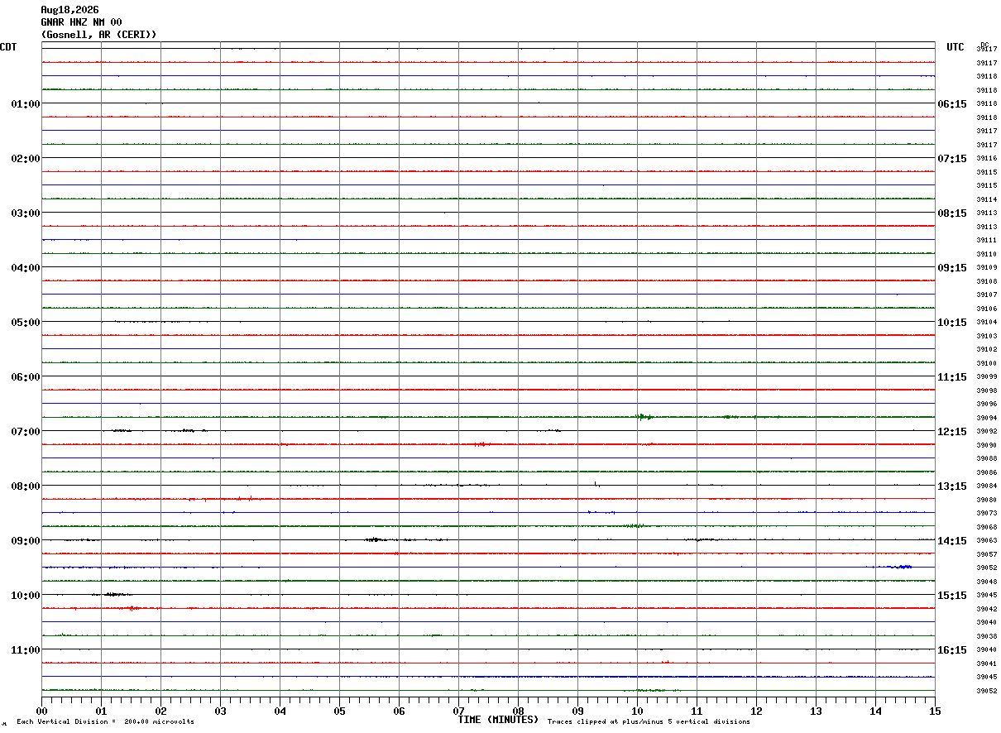The height and width of the screenshot is (733, 1001).
Task: Click the Traces clipped footer note
Action: pos(649,722)
